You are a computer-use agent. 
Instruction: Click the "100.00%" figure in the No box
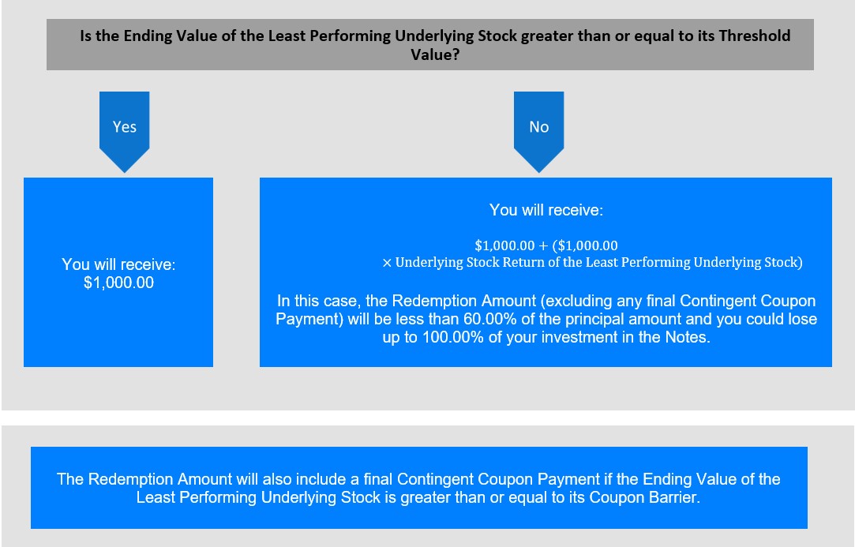(439, 337)
